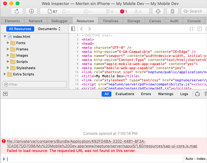Screen dimensions: 207x163
Task: Click the red error count indicator
Action: [x=124, y=11]
